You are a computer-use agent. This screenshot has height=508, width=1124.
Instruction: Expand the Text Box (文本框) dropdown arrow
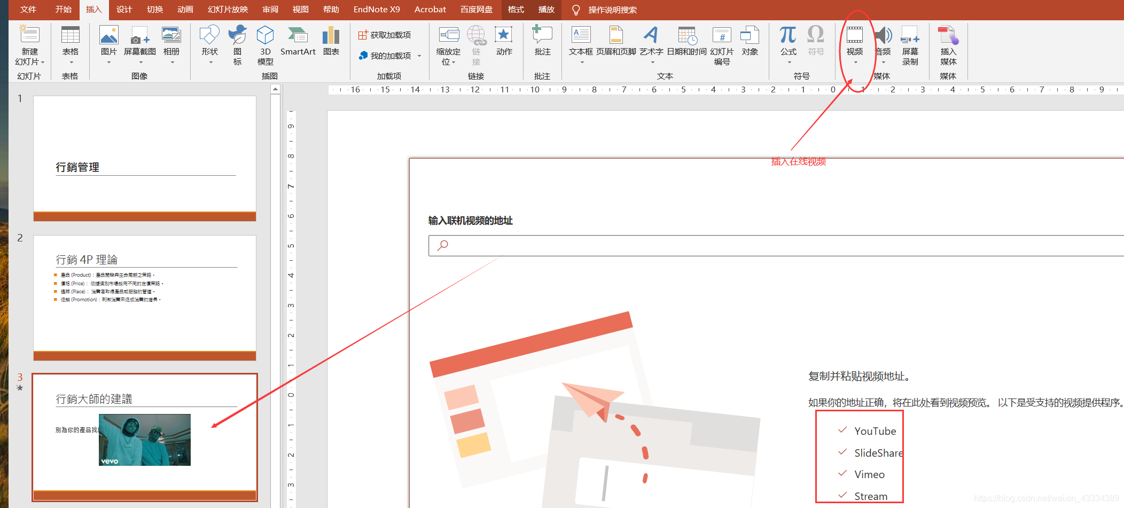582,62
